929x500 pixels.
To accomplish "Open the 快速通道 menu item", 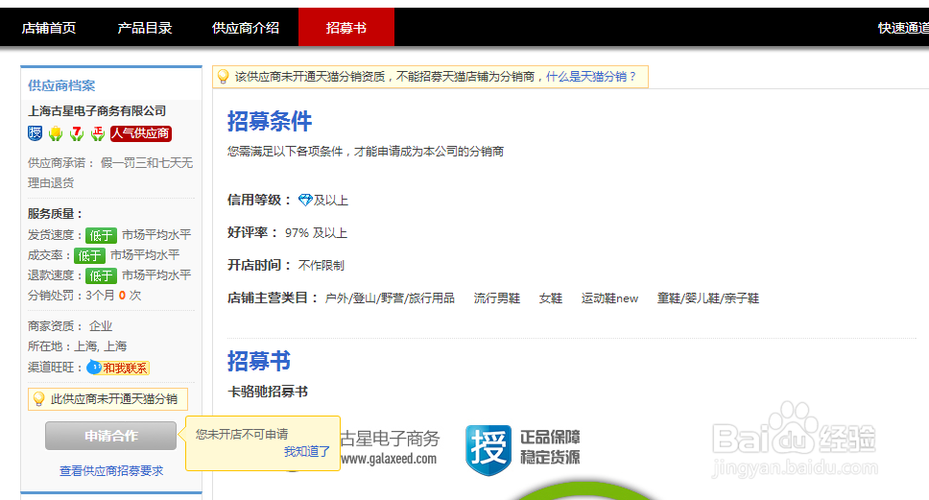I will 903,28.
